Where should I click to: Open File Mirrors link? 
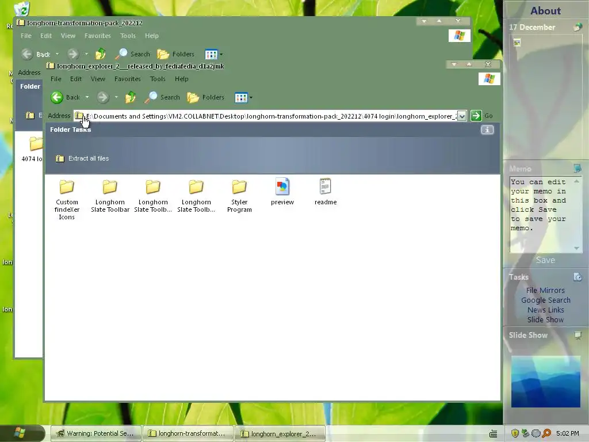pyautogui.click(x=545, y=290)
